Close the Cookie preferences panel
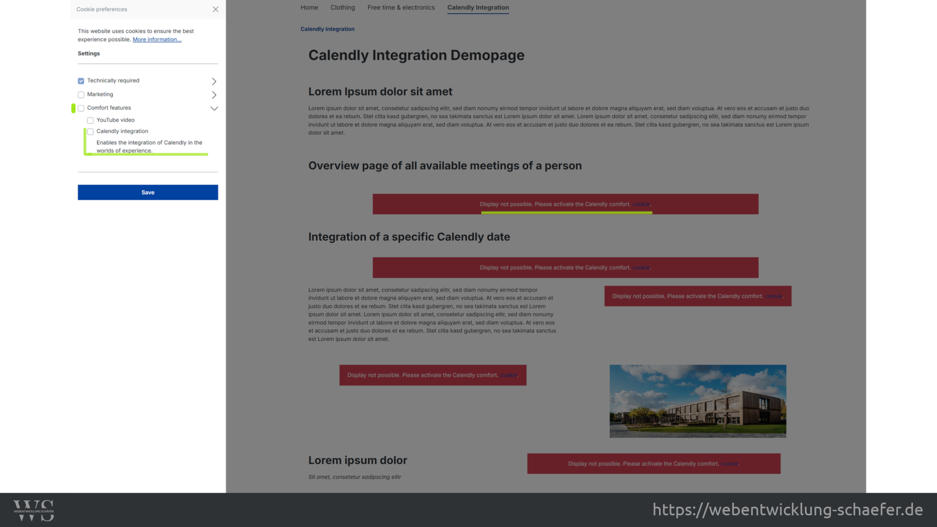 tap(216, 9)
